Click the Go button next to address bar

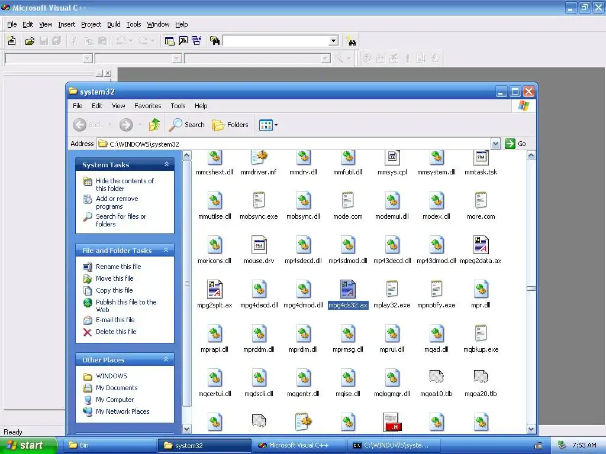click(516, 144)
